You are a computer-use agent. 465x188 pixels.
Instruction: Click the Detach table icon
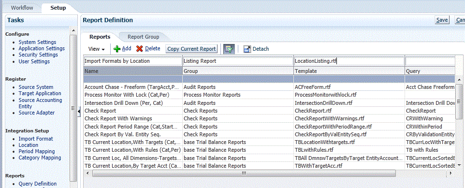pos(247,49)
